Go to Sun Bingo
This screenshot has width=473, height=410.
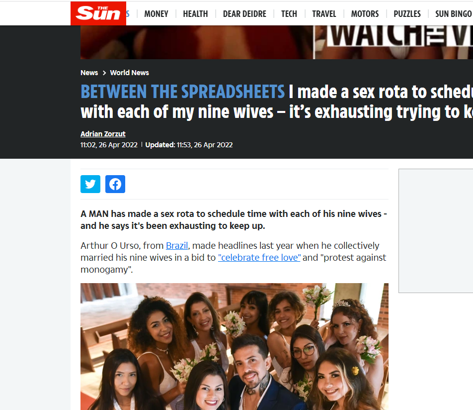click(x=454, y=14)
